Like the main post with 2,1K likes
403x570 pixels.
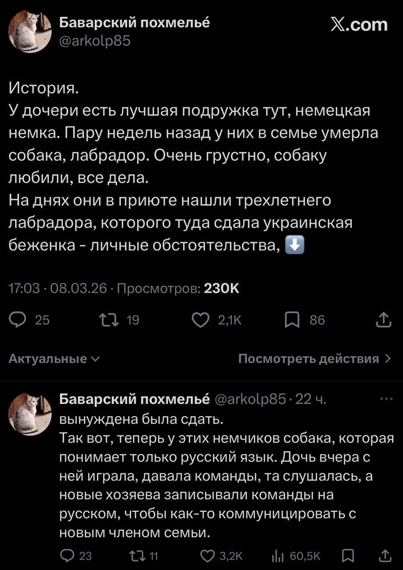pyautogui.click(x=200, y=320)
